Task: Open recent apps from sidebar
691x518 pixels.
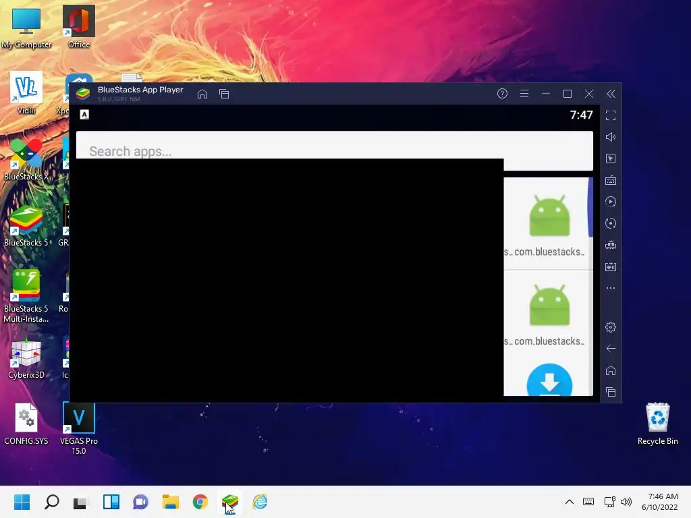Action: 611,392
